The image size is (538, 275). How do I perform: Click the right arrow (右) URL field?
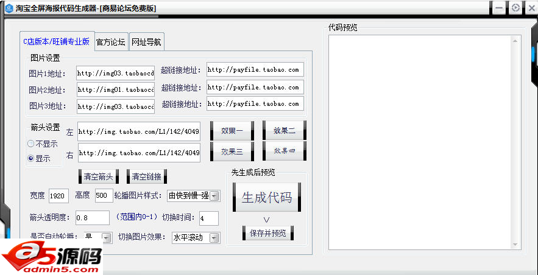[x=139, y=153]
